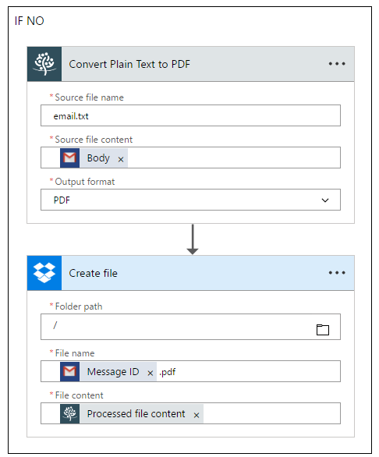The width and height of the screenshot is (379, 457).
Task: Open the Convert Plain Text to PDF options menu
Action: tap(337, 64)
